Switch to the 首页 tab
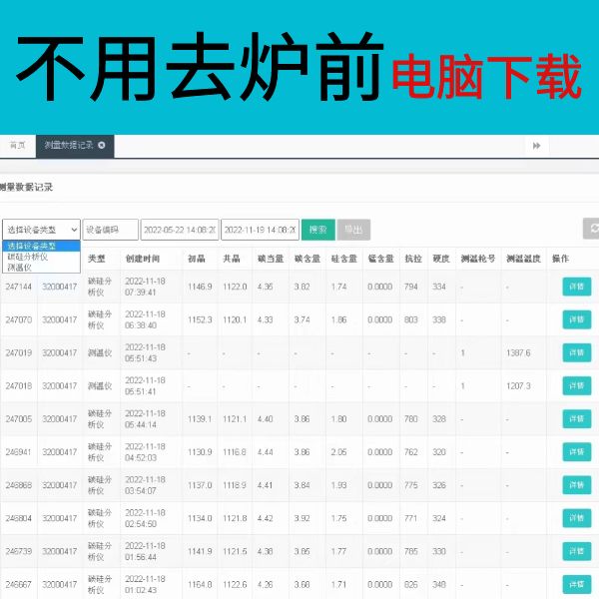 [17, 146]
